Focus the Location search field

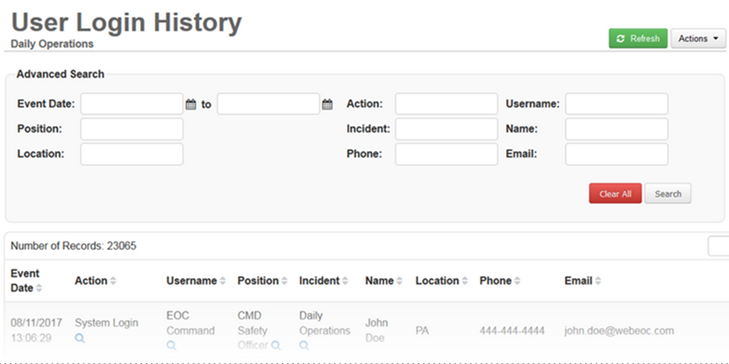point(132,154)
